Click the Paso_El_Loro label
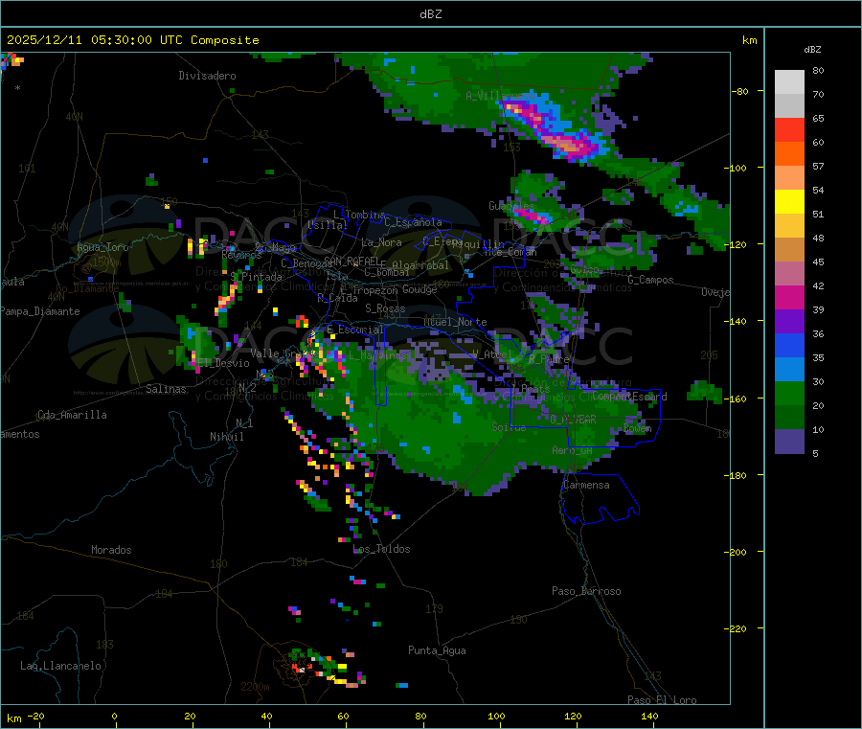The width and height of the screenshot is (862, 729). 662,700
